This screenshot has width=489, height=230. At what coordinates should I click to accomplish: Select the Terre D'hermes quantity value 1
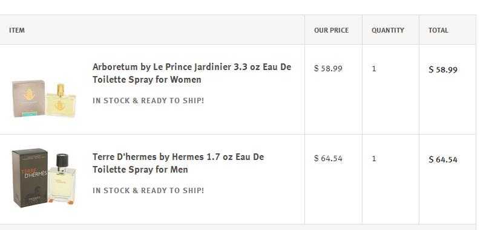pos(374,159)
